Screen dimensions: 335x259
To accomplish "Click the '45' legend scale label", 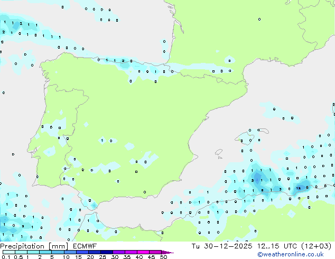I will (151, 257).
